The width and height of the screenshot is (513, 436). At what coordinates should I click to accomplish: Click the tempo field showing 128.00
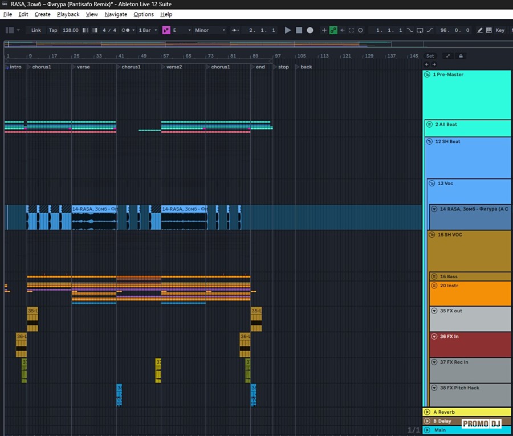(x=71, y=30)
